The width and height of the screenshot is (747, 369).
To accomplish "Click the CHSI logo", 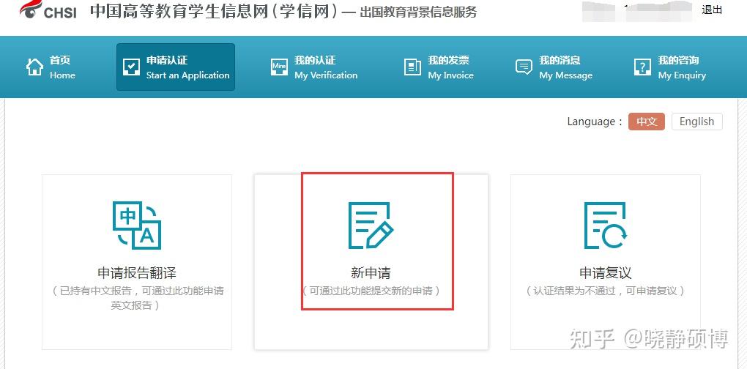I will pyautogui.click(x=48, y=9).
